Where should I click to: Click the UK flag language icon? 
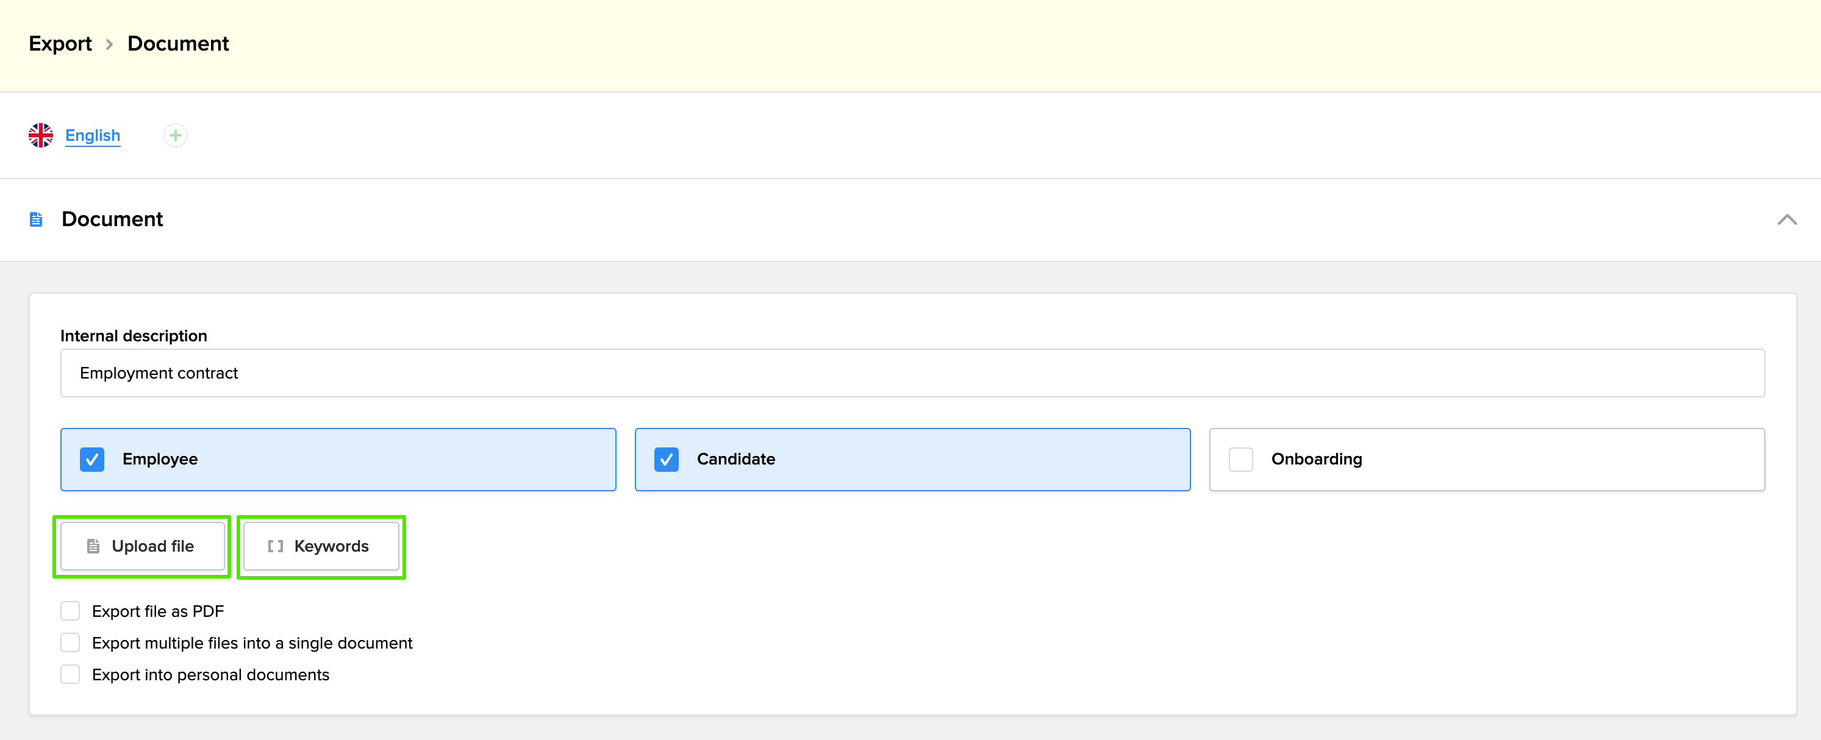click(40, 135)
